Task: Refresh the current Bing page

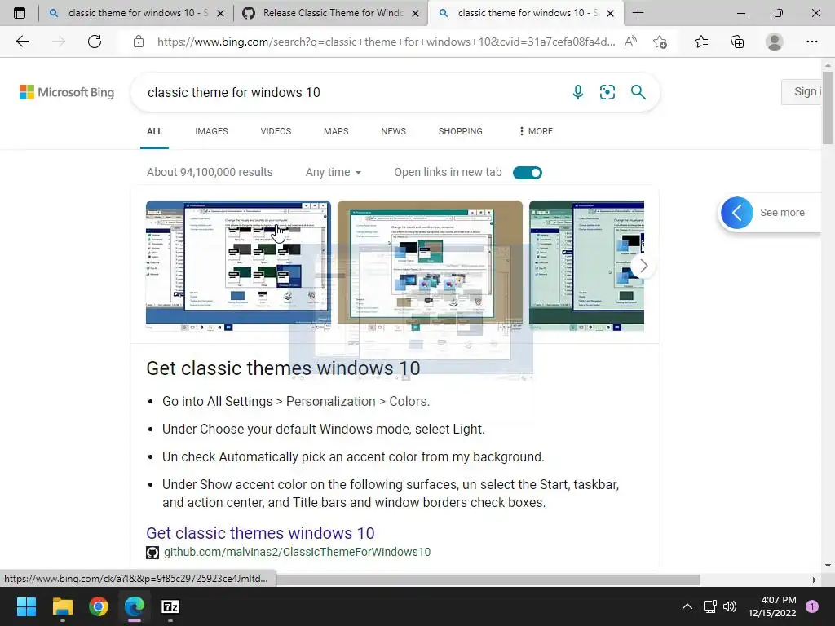Action: click(x=95, y=42)
